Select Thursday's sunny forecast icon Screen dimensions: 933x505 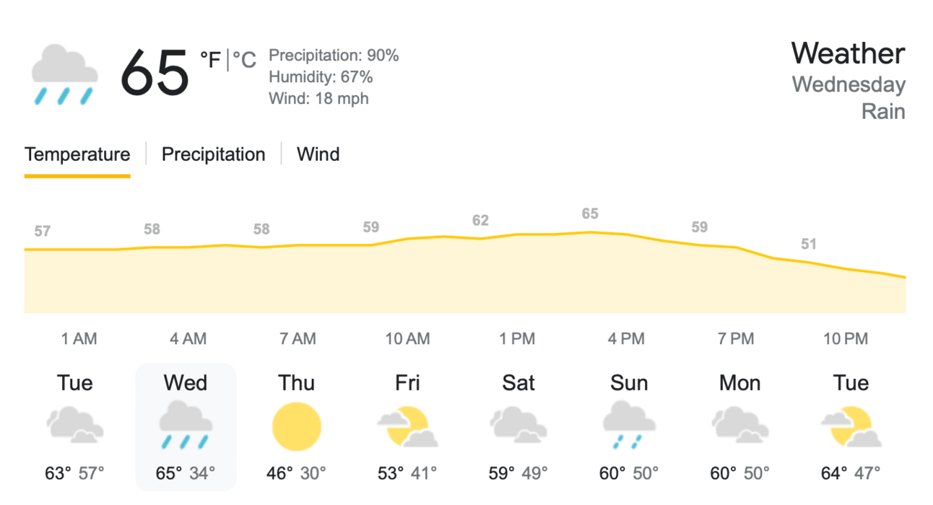(x=296, y=426)
